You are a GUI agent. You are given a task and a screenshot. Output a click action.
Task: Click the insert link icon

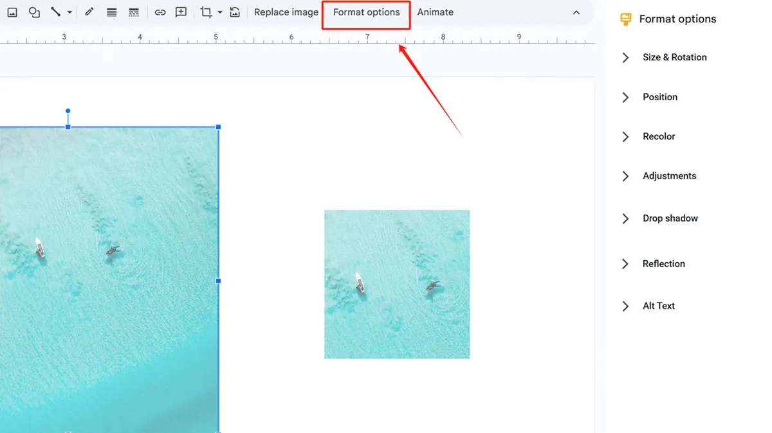tap(160, 12)
